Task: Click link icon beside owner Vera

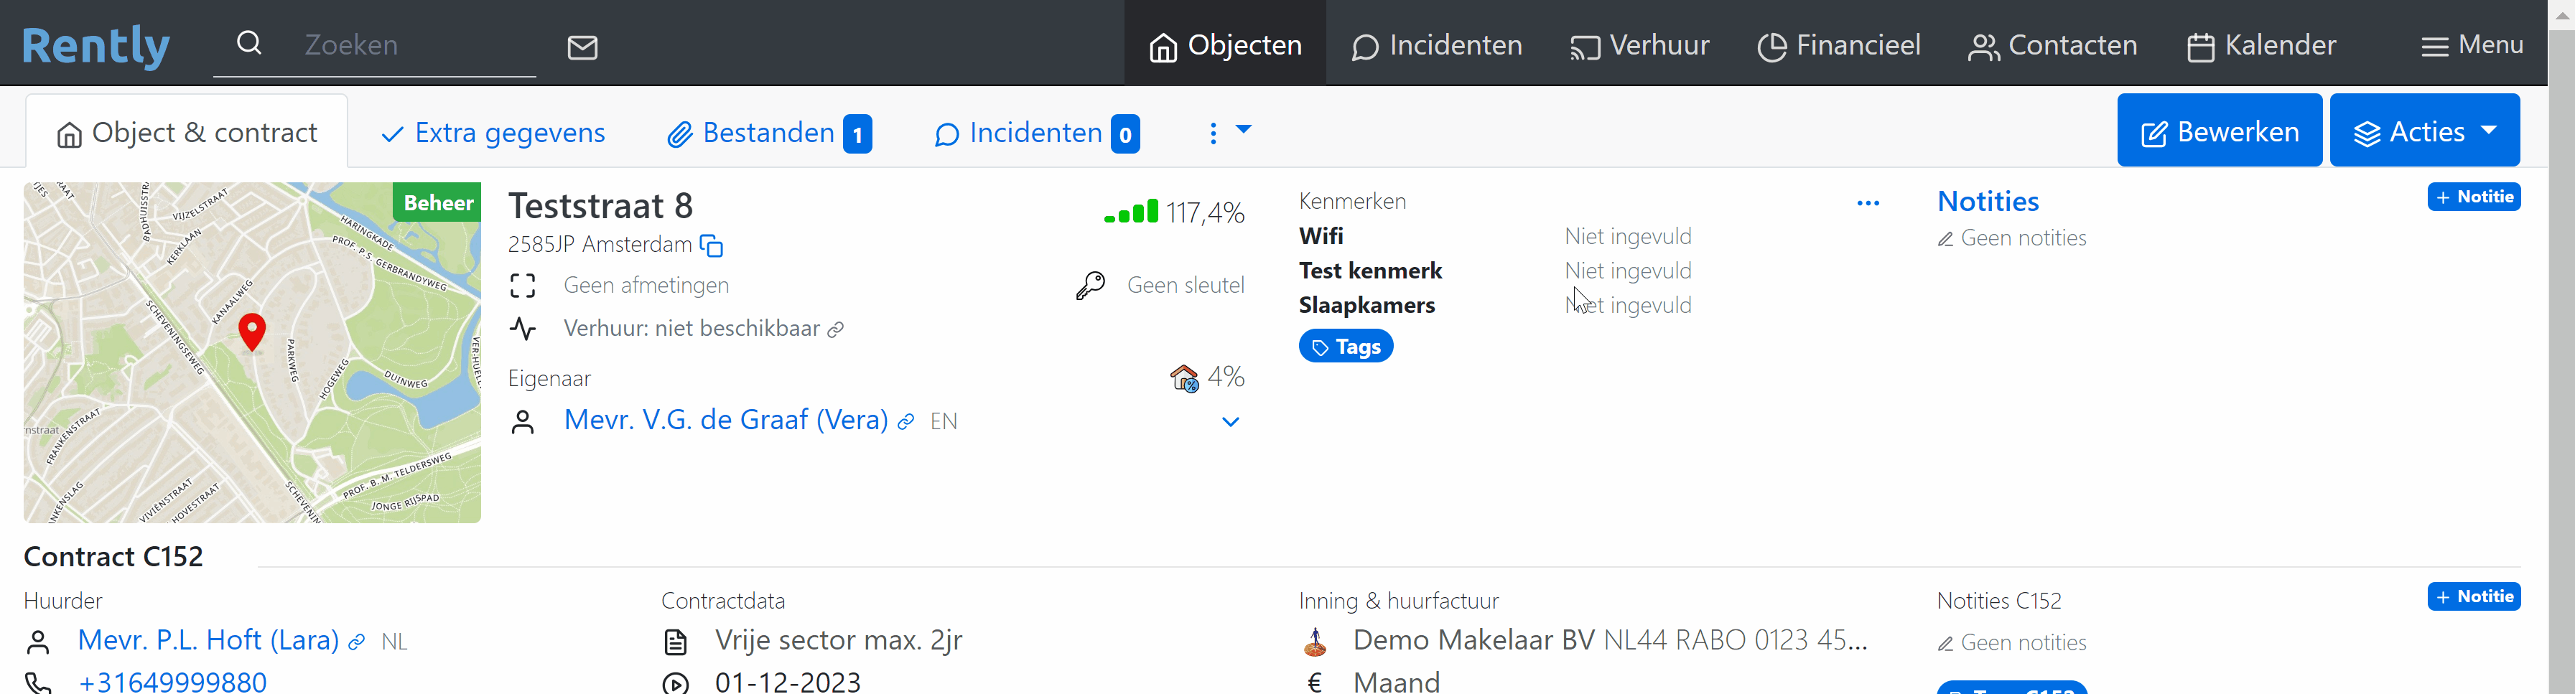Action: [905, 423]
